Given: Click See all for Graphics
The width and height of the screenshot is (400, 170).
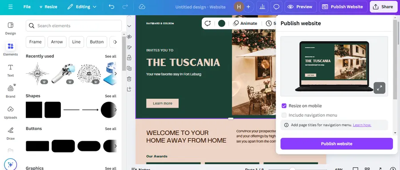Looking at the screenshot, I should (x=111, y=168).
